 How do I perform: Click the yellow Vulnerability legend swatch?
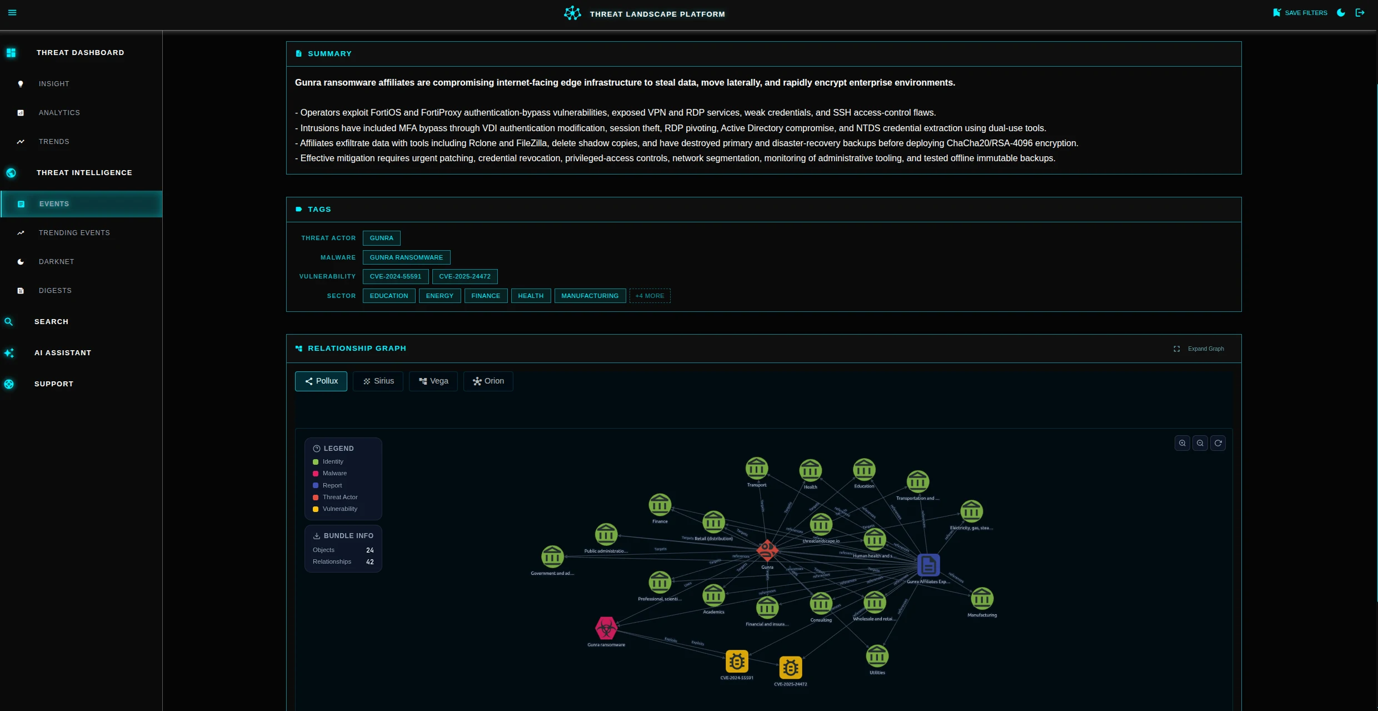coord(316,509)
